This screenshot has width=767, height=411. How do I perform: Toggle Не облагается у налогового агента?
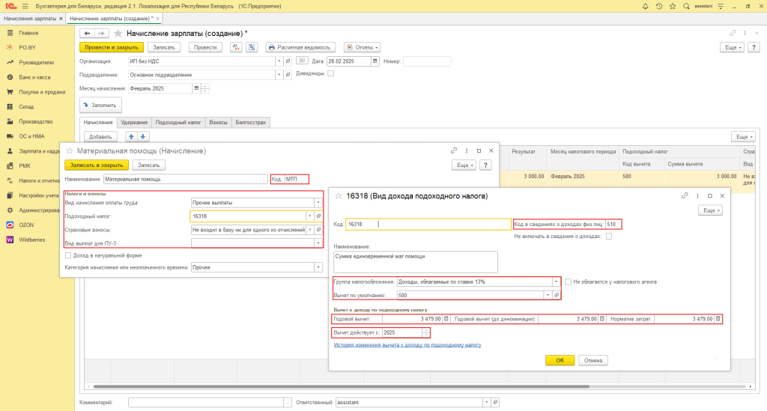click(568, 281)
